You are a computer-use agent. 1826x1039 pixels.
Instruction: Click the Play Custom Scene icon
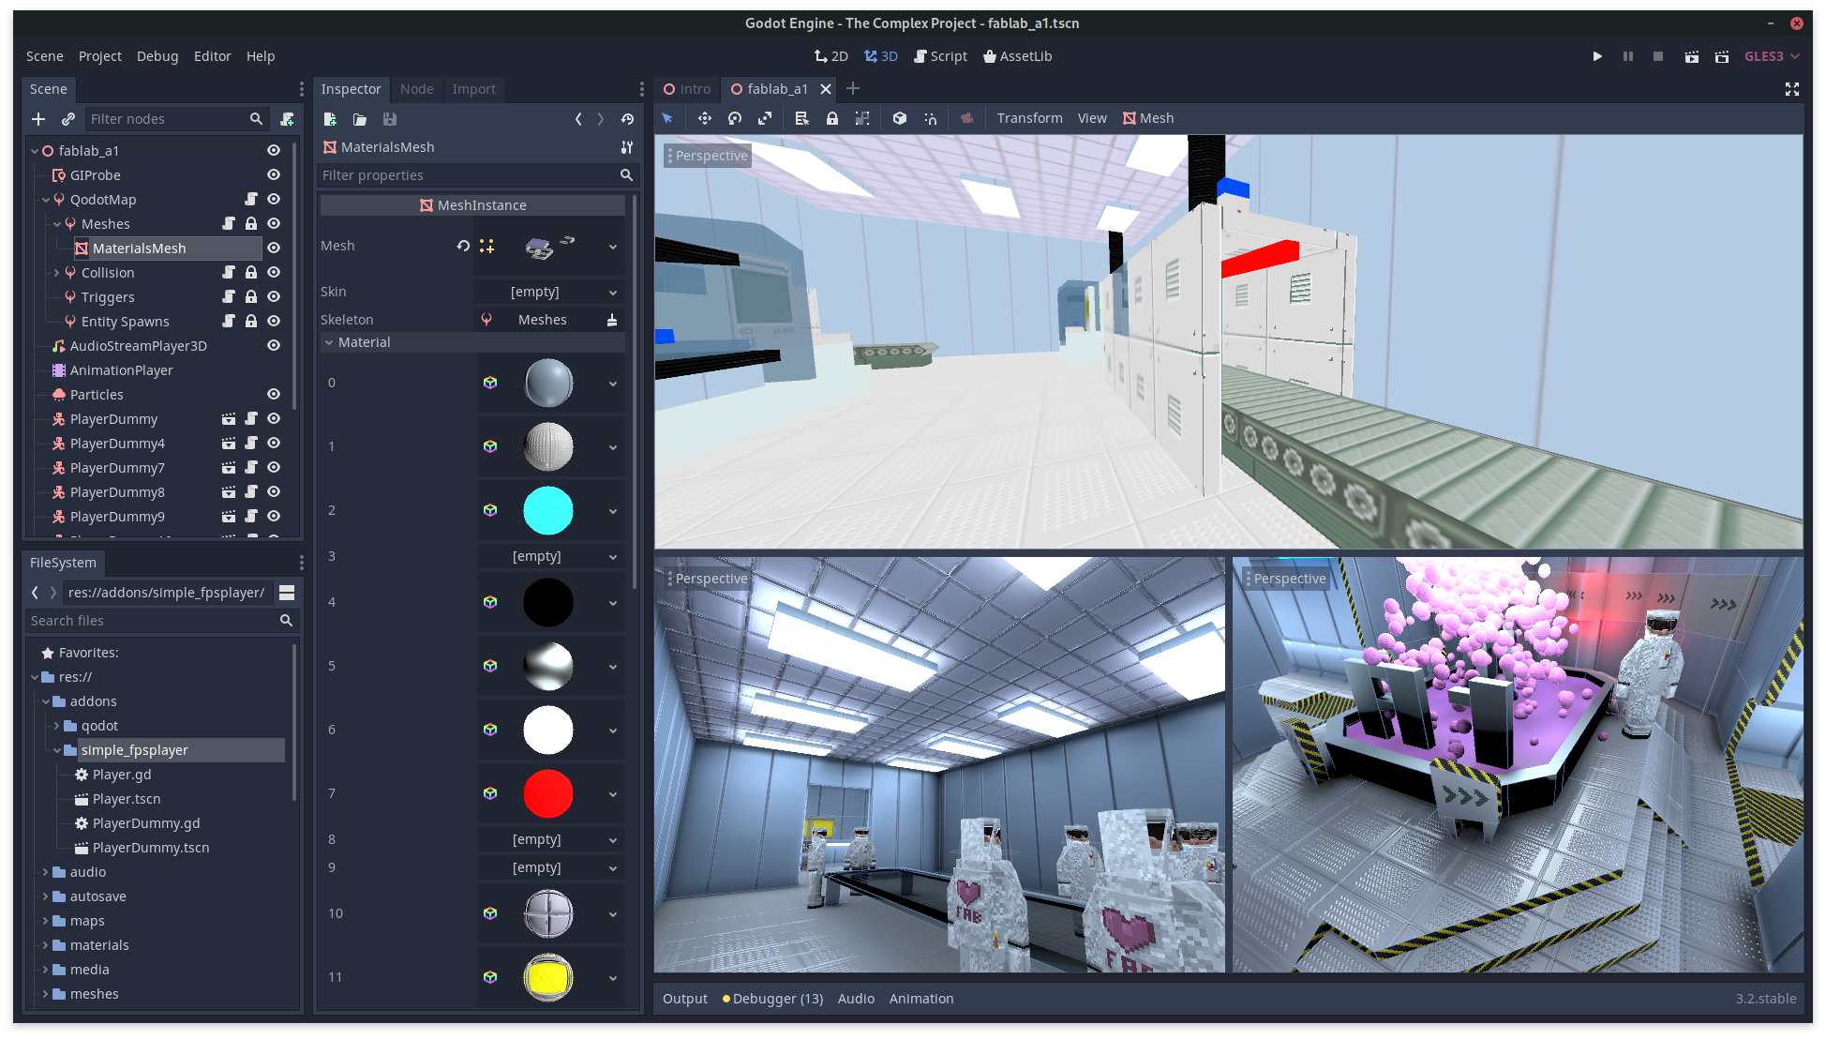[x=1722, y=56]
